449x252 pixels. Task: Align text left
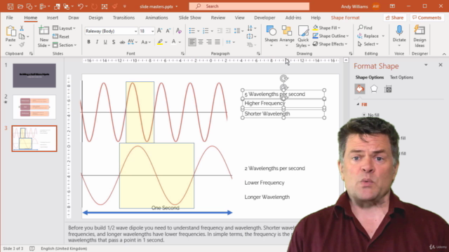point(192,42)
